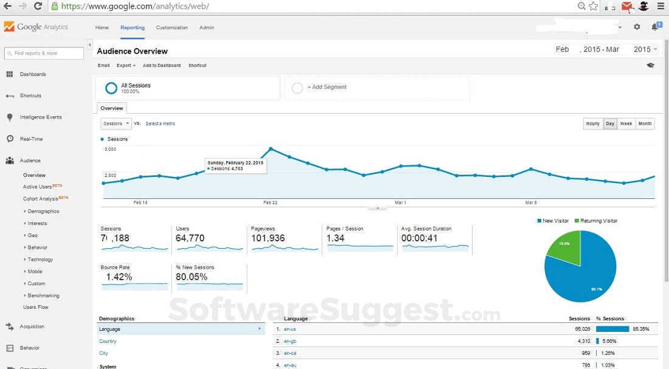Switch the graph granularity to Hourly

tap(592, 123)
